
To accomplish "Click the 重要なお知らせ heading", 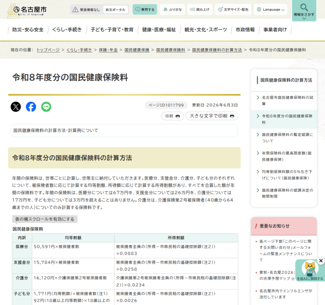I will click(x=275, y=226).
